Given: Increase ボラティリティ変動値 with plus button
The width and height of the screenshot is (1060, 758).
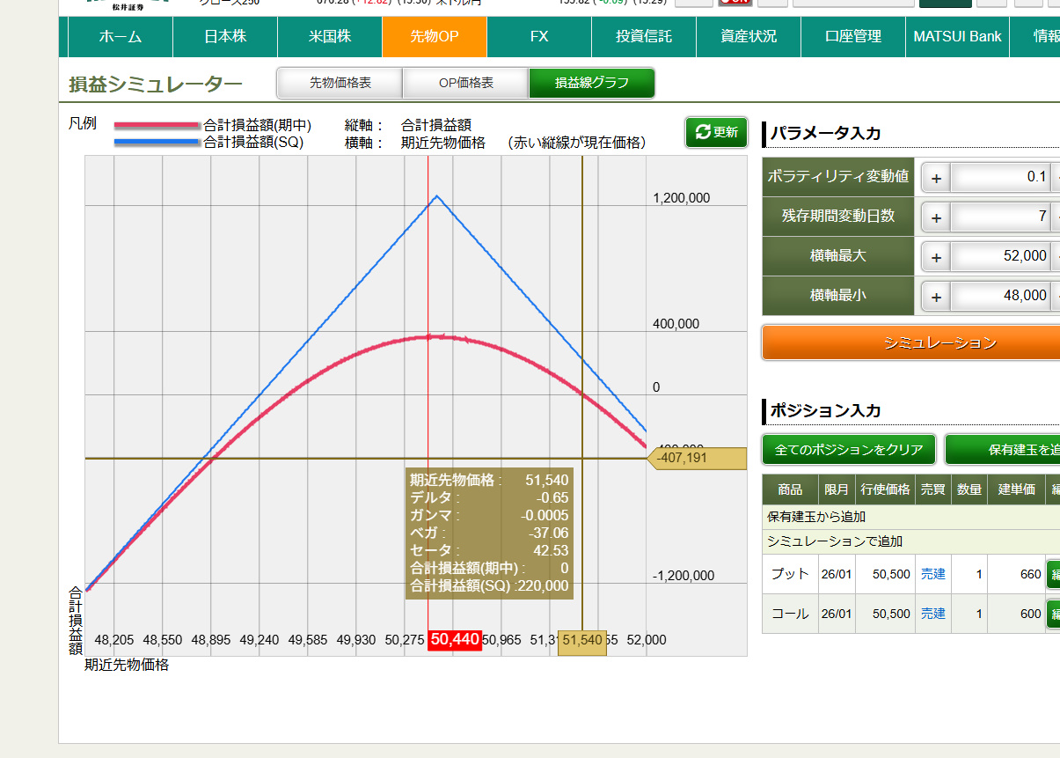Looking at the screenshot, I should point(936,178).
